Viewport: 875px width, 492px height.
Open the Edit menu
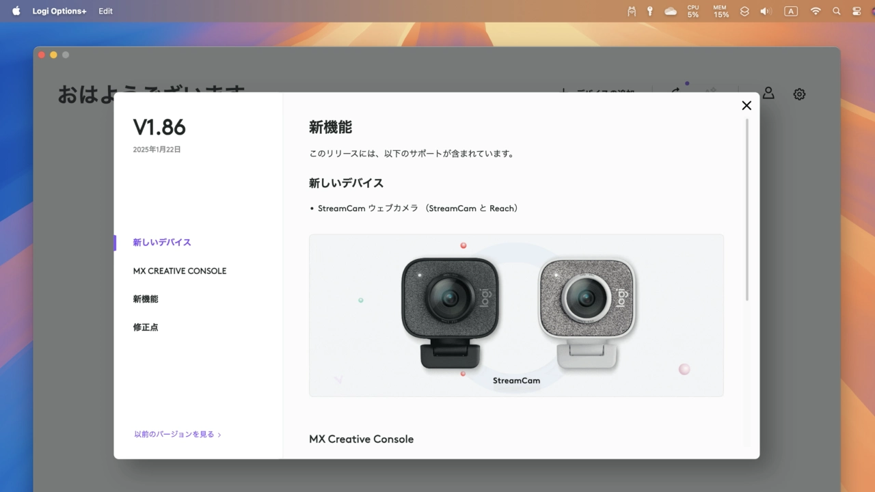(x=105, y=11)
